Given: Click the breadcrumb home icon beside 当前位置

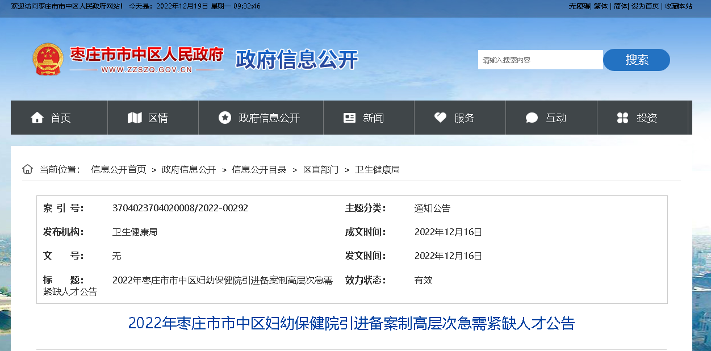Looking at the screenshot, I should [x=27, y=169].
